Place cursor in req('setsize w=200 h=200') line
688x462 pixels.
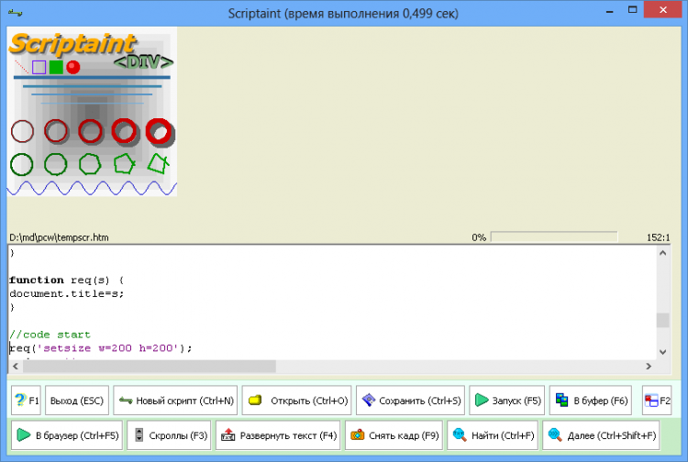tap(101, 348)
